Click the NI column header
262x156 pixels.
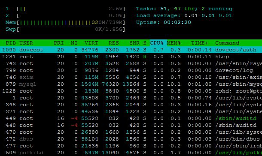(74, 43)
